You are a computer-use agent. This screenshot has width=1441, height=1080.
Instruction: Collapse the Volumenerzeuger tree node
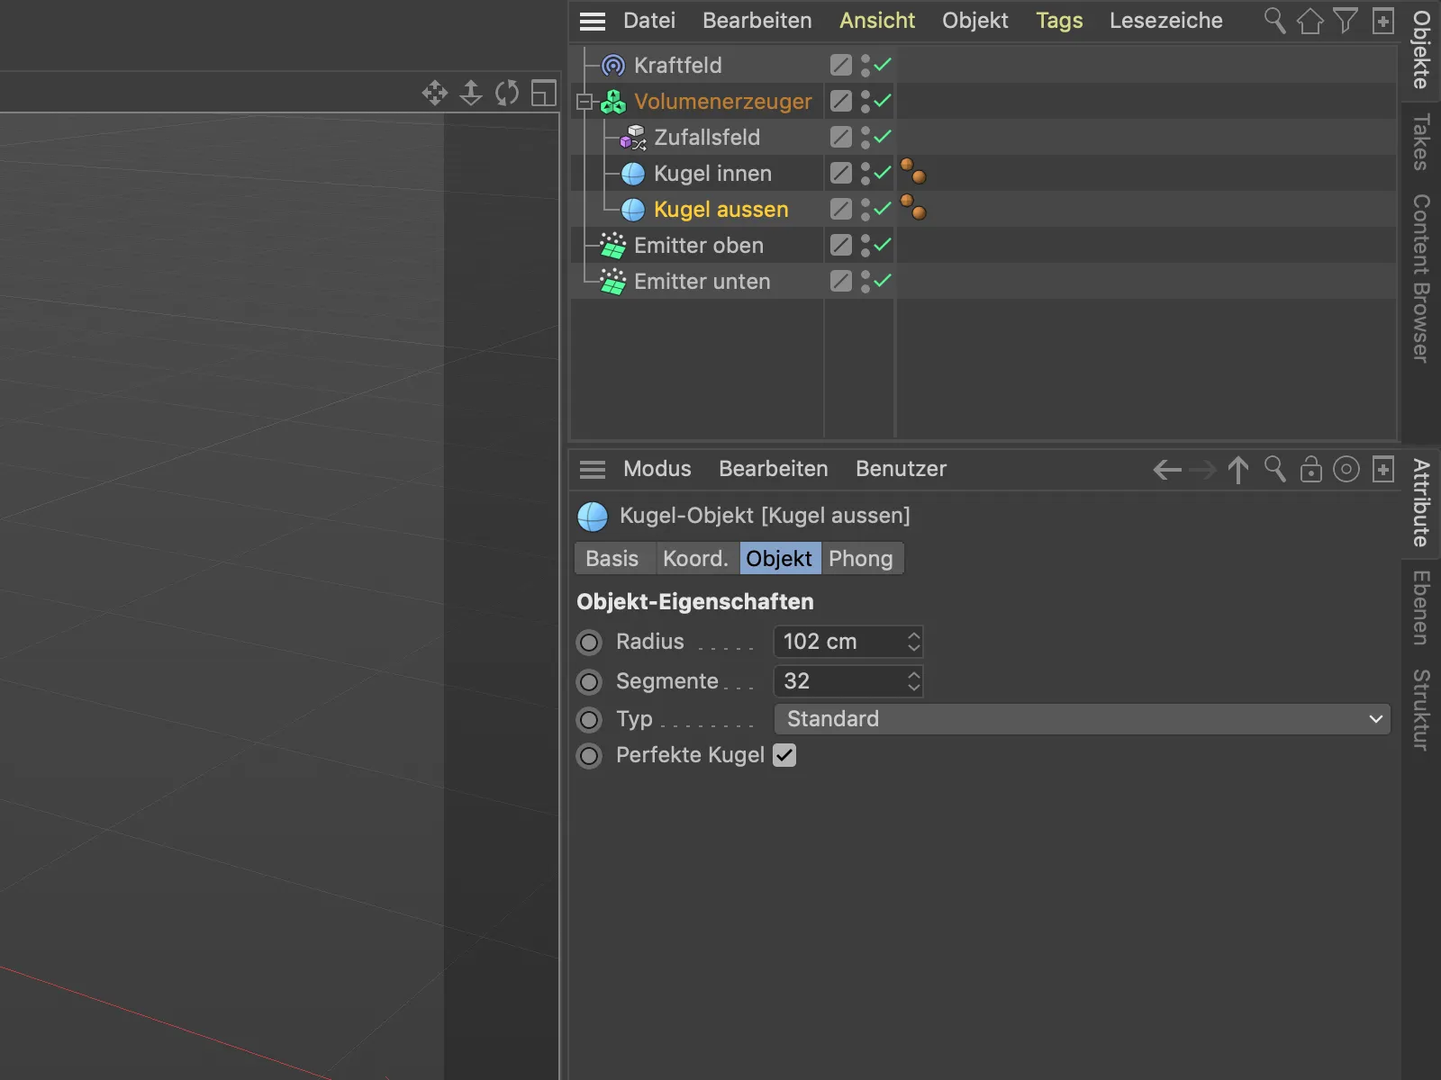tap(584, 102)
